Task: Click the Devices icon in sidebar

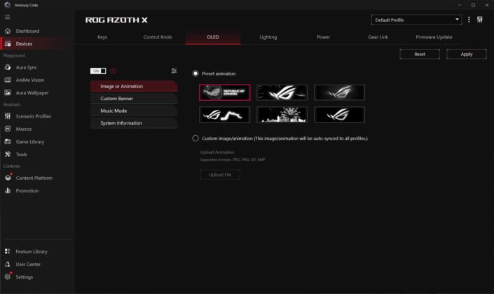Action: point(8,43)
